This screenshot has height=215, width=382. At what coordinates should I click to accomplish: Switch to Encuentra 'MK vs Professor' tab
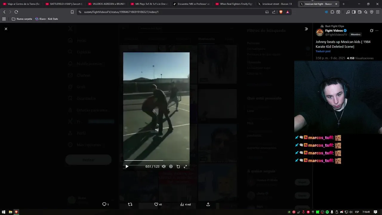click(192, 4)
